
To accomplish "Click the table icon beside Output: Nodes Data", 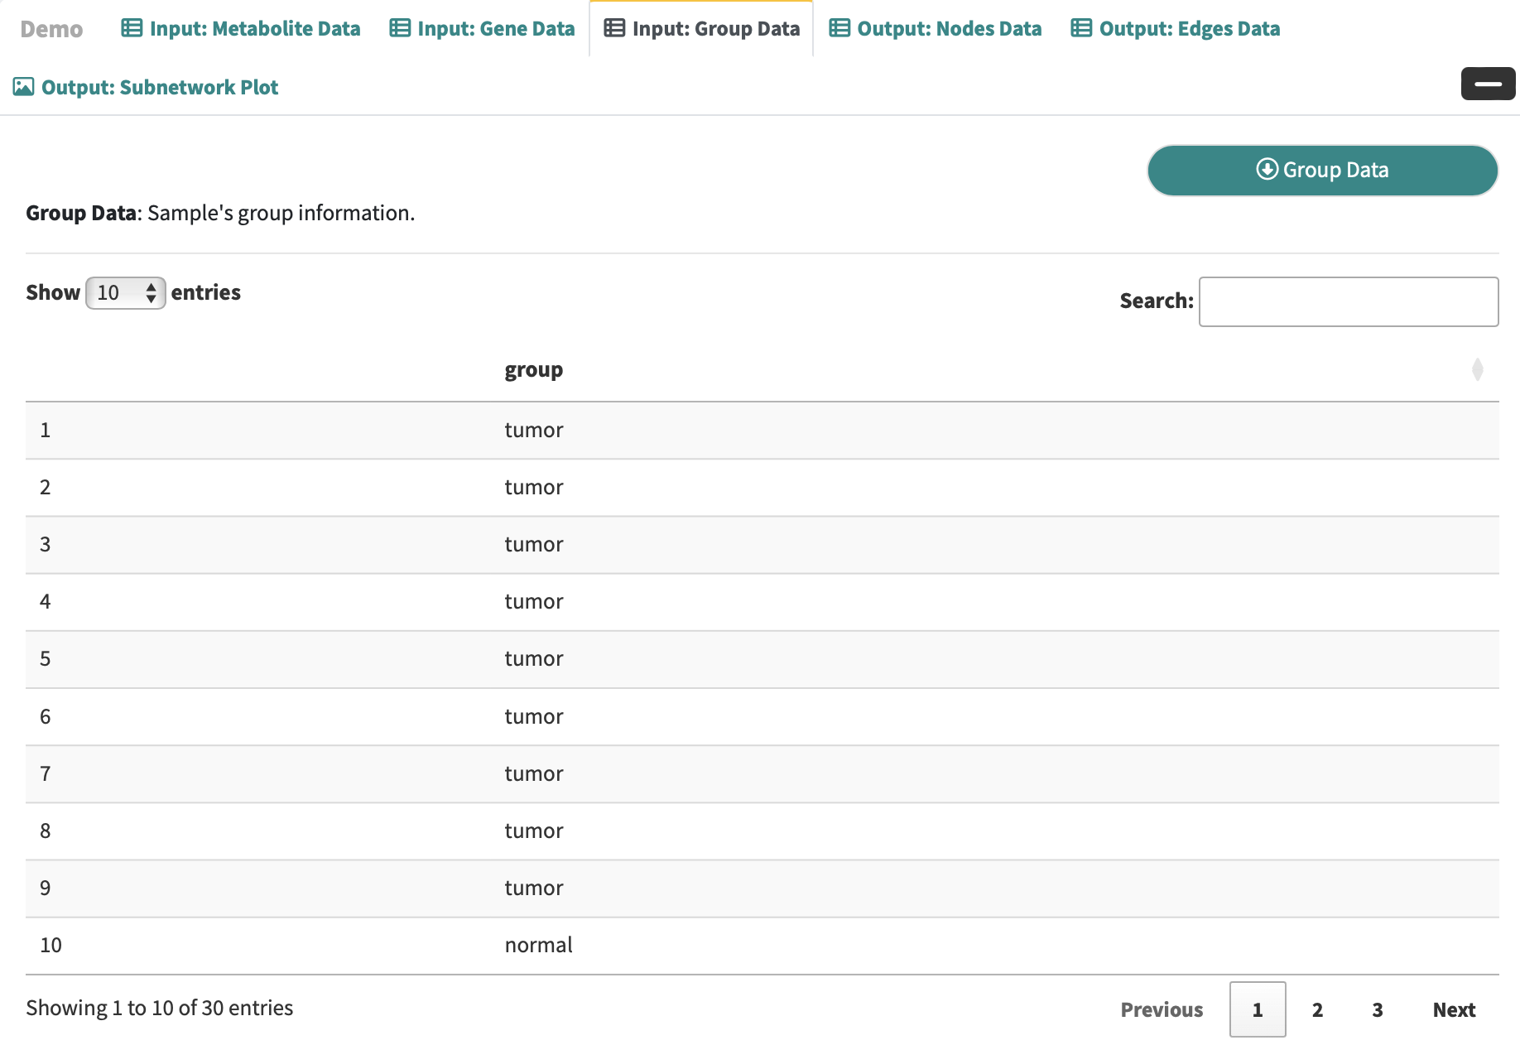I will click(x=839, y=28).
